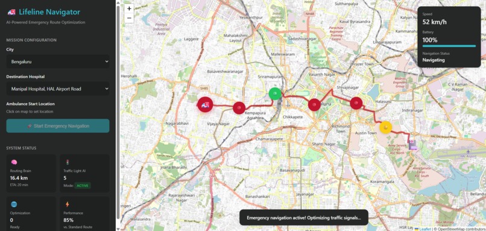Click the ACTIVE mode badge
This screenshot has width=486, height=231.
pos(83,185)
